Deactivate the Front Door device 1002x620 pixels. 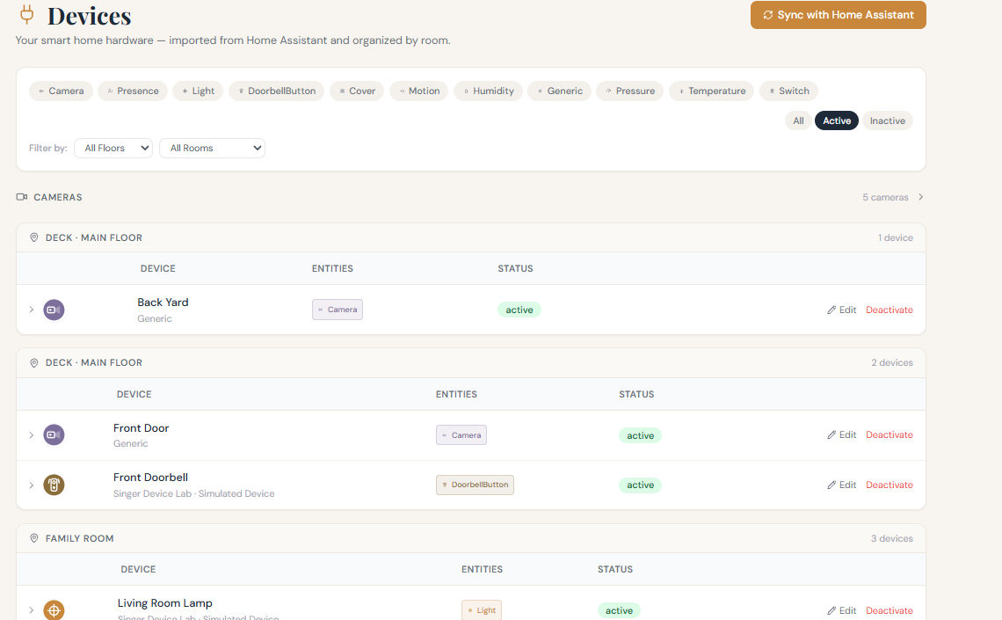click(889, 434)
